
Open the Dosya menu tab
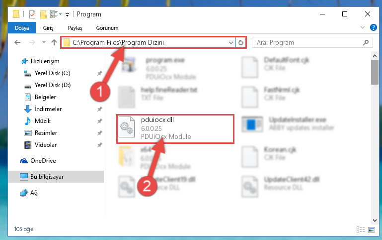[x=22, y=28]
